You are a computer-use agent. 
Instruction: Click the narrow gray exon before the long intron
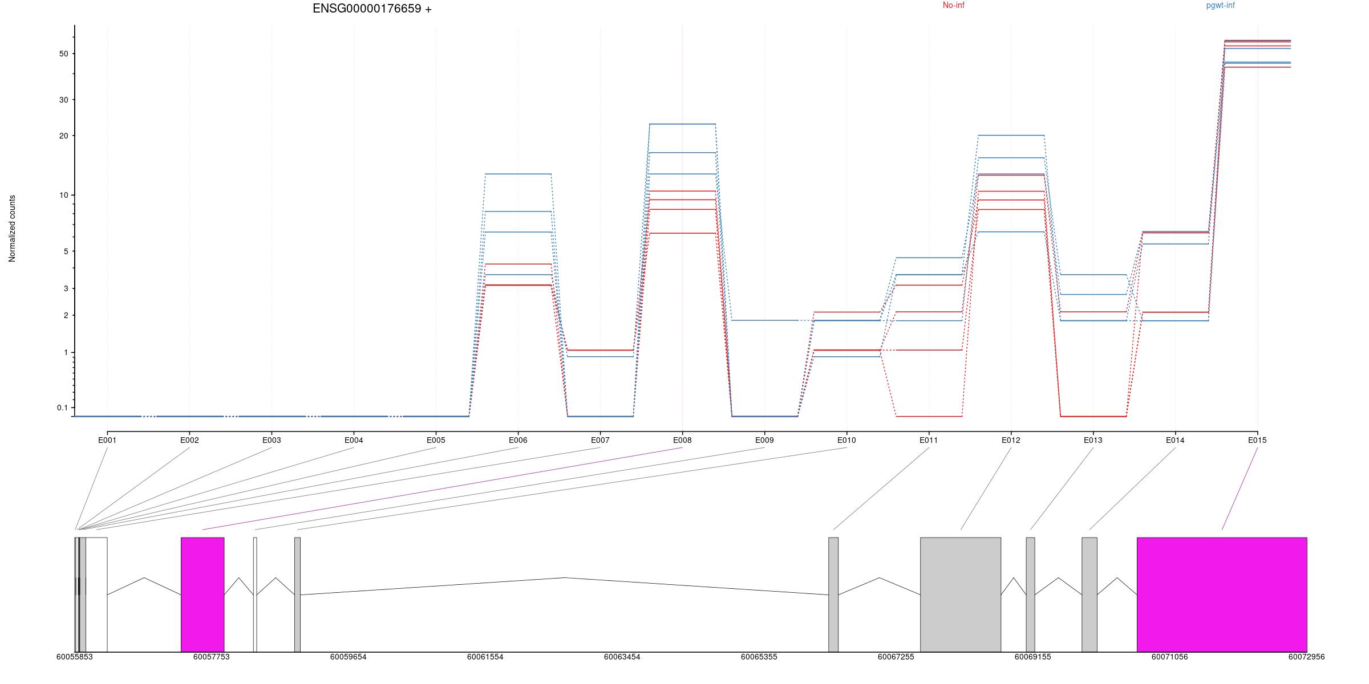pyautogui.click(x=297, y=595)
